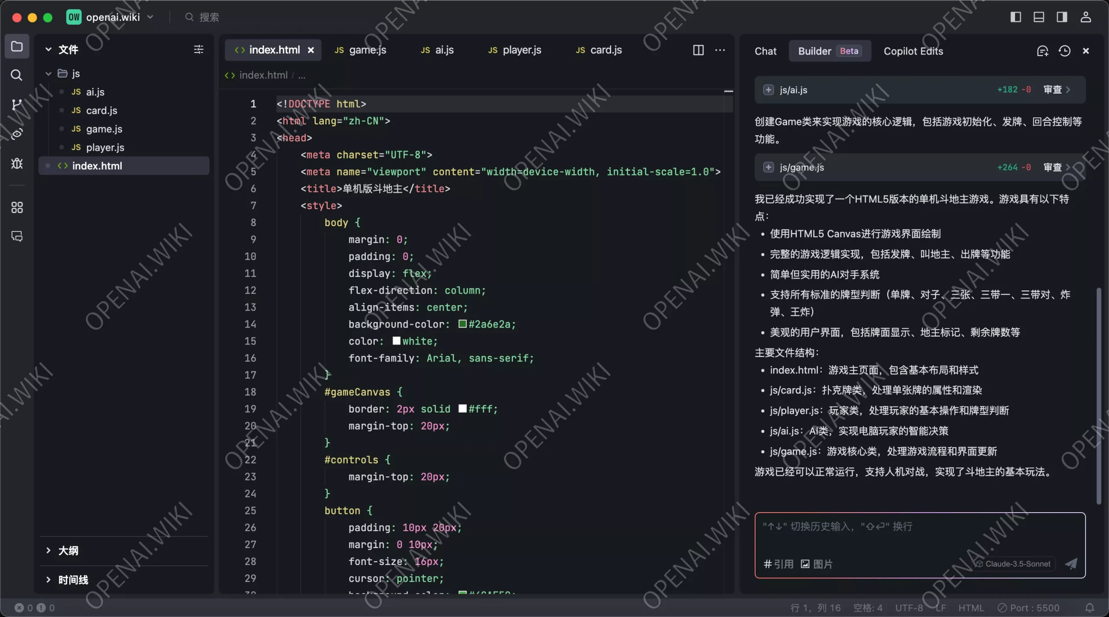Expand the 大纲 outline section
Screen dimensions: 1109x617
tap(49, 550)
